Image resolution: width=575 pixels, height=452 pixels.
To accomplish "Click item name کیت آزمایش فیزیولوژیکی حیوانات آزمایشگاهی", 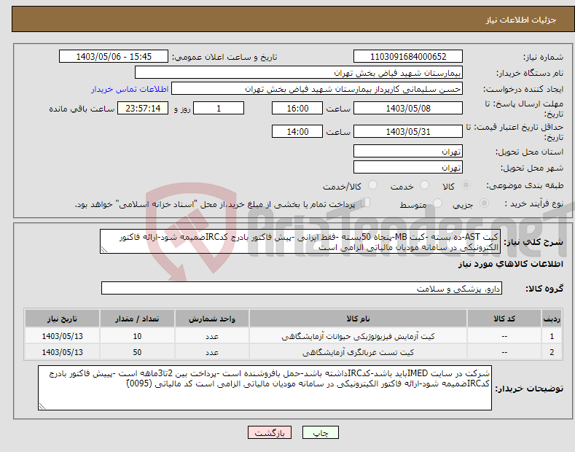I will pyautogui.click(x=358, y=336).
